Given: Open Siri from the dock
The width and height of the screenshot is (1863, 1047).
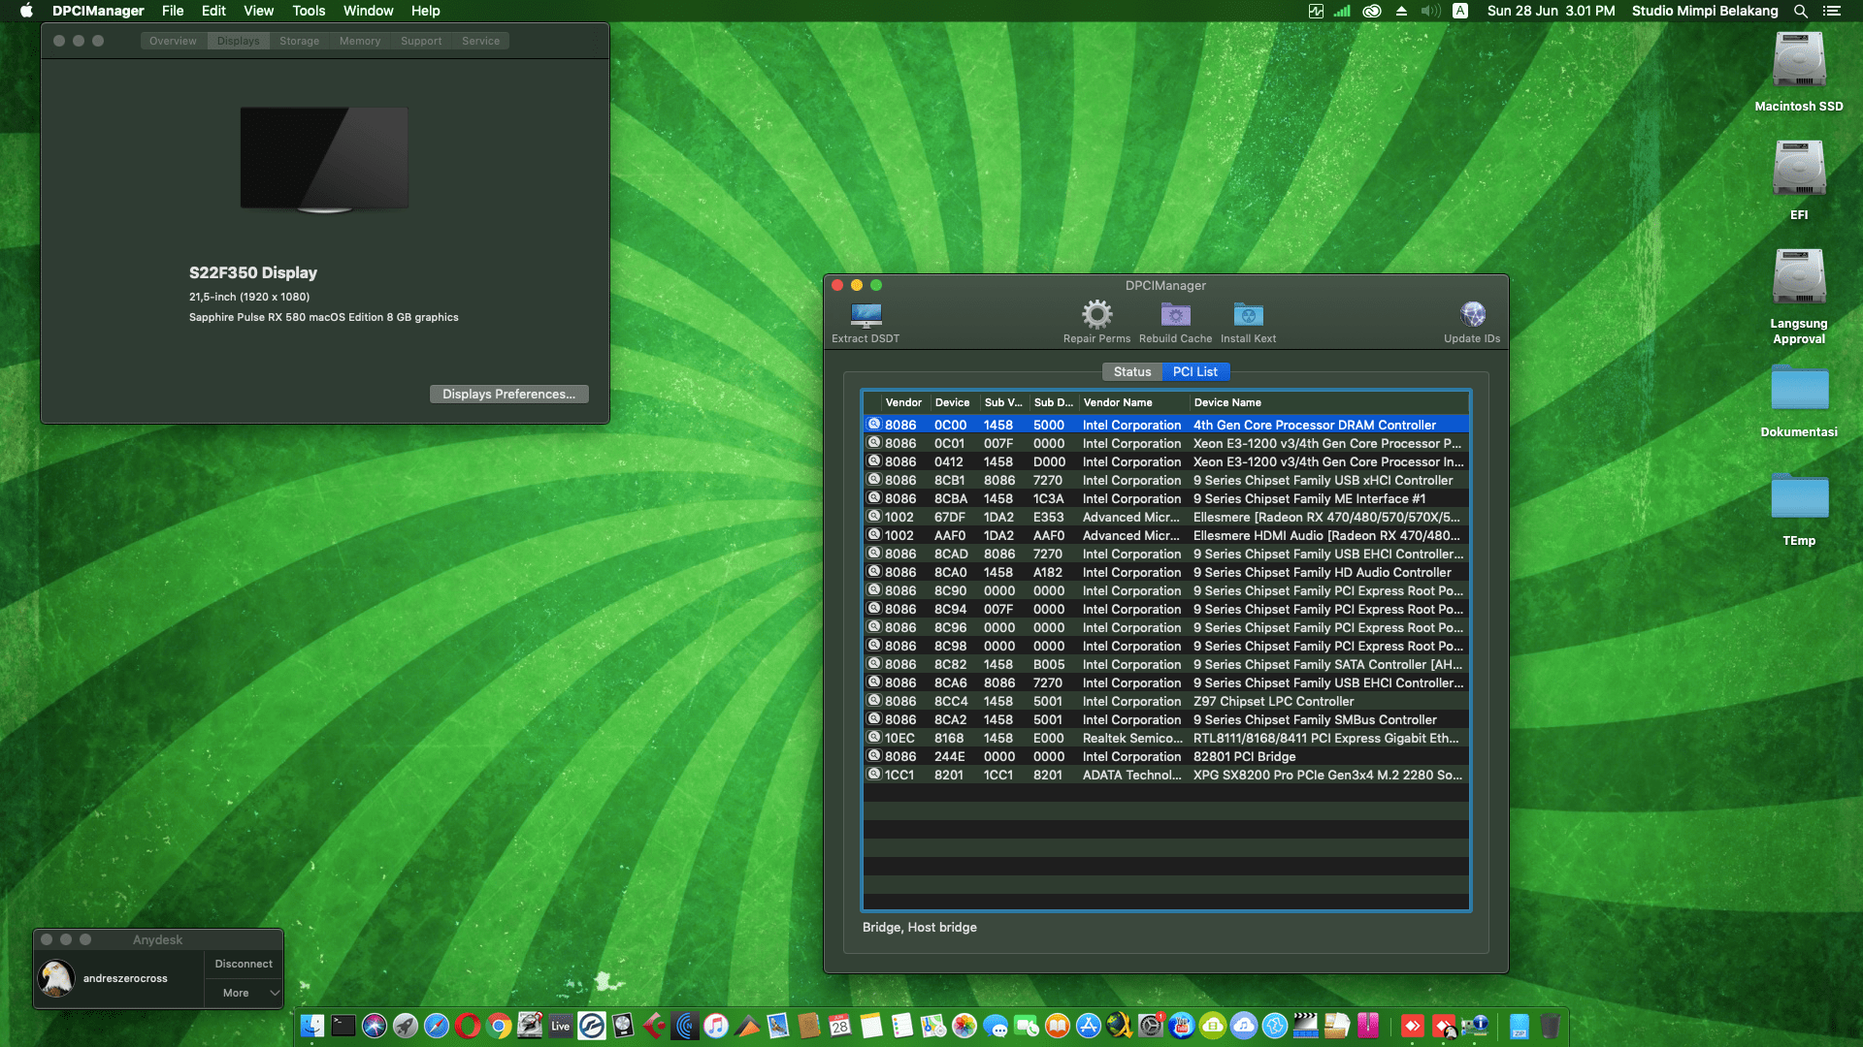Looking at the screenshot, I should [375, 1026].
